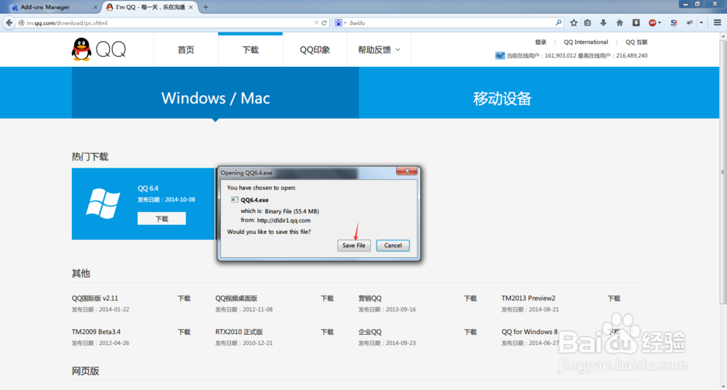Go to the home page icon
Viewport: 727px width, 390px height.
(x=619, y=23)
